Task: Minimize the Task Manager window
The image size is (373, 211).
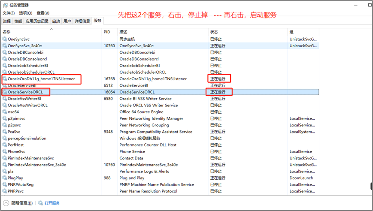Action: [x=356, y=5]
